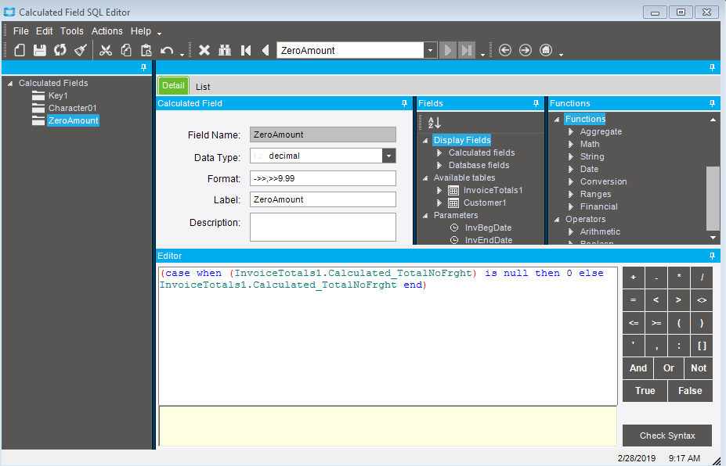726x466 pixels.
Task: Click the New document toolbar icon
Action: (20, 50)
